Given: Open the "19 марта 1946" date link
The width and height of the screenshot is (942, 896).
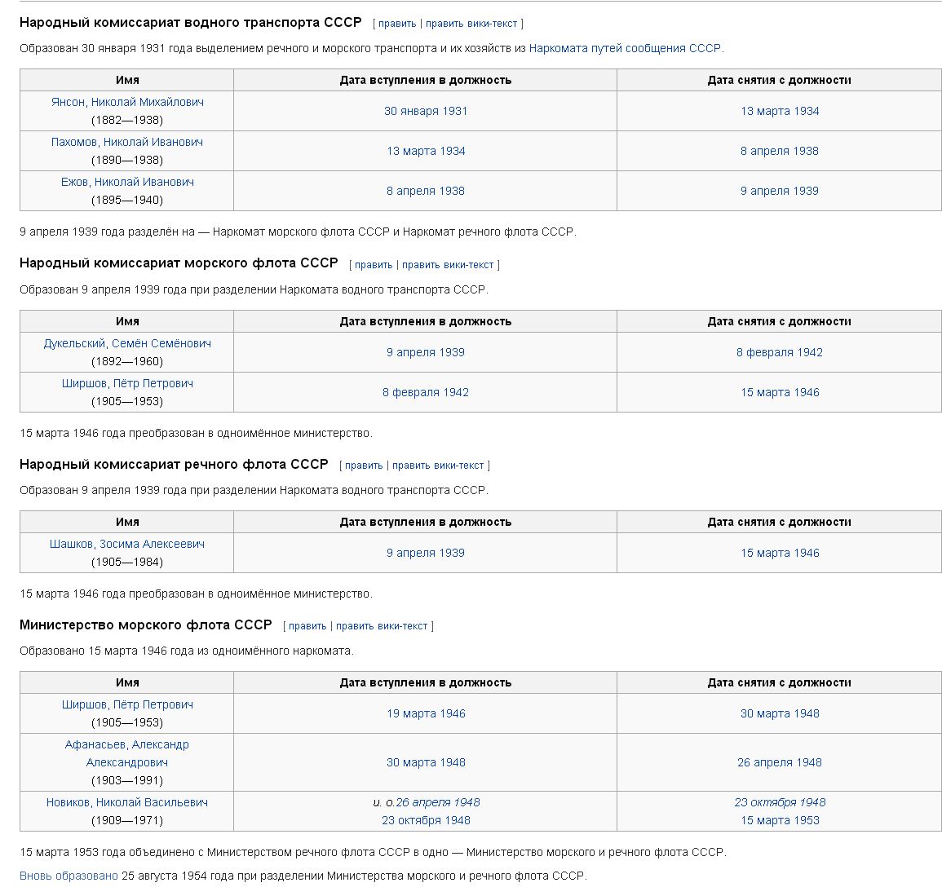Looking at the screenshot, I should click(426, 713).
